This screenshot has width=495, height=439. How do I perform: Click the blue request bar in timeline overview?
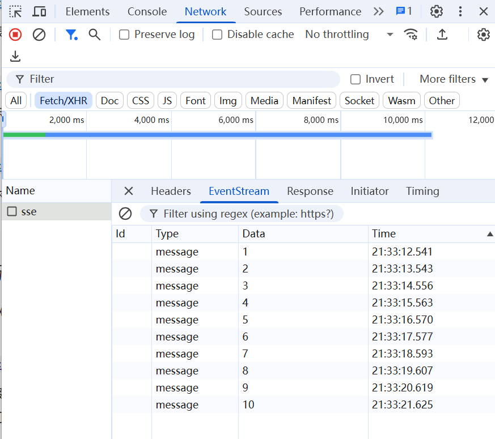pyautogui.click(x=238, y=135)
